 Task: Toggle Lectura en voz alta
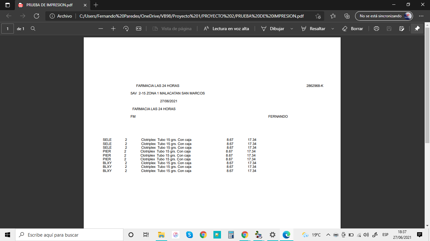(226, 29)
